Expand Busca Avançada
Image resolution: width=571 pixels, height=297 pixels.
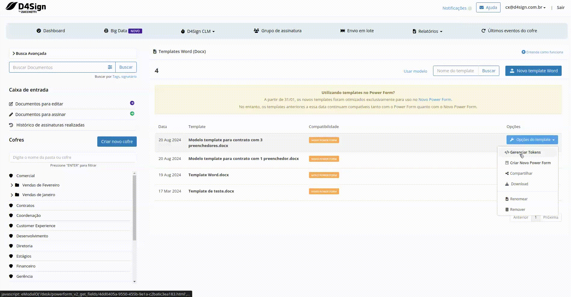[73, 53]
